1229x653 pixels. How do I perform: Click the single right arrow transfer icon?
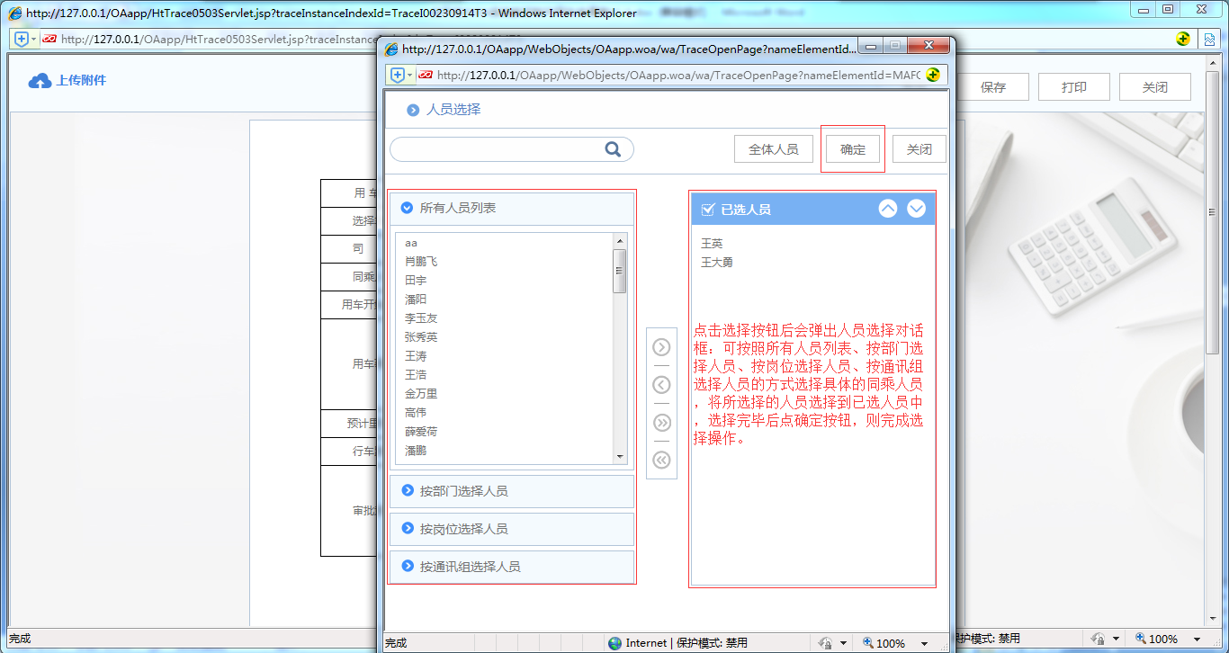coord(661,346)
